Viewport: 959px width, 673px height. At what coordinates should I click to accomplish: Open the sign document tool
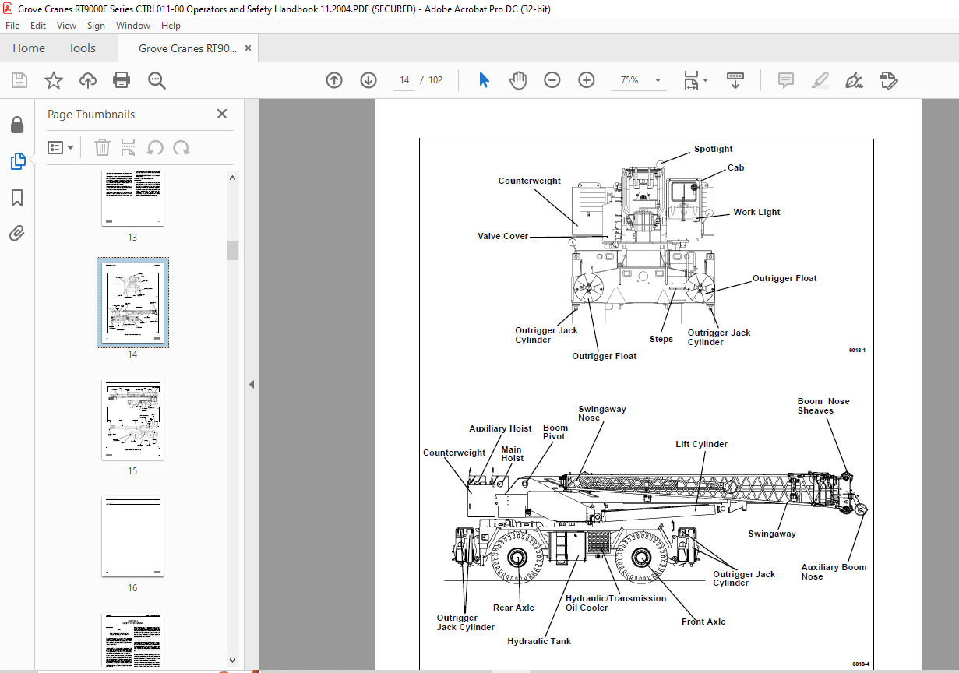click(x=854, y=80)
